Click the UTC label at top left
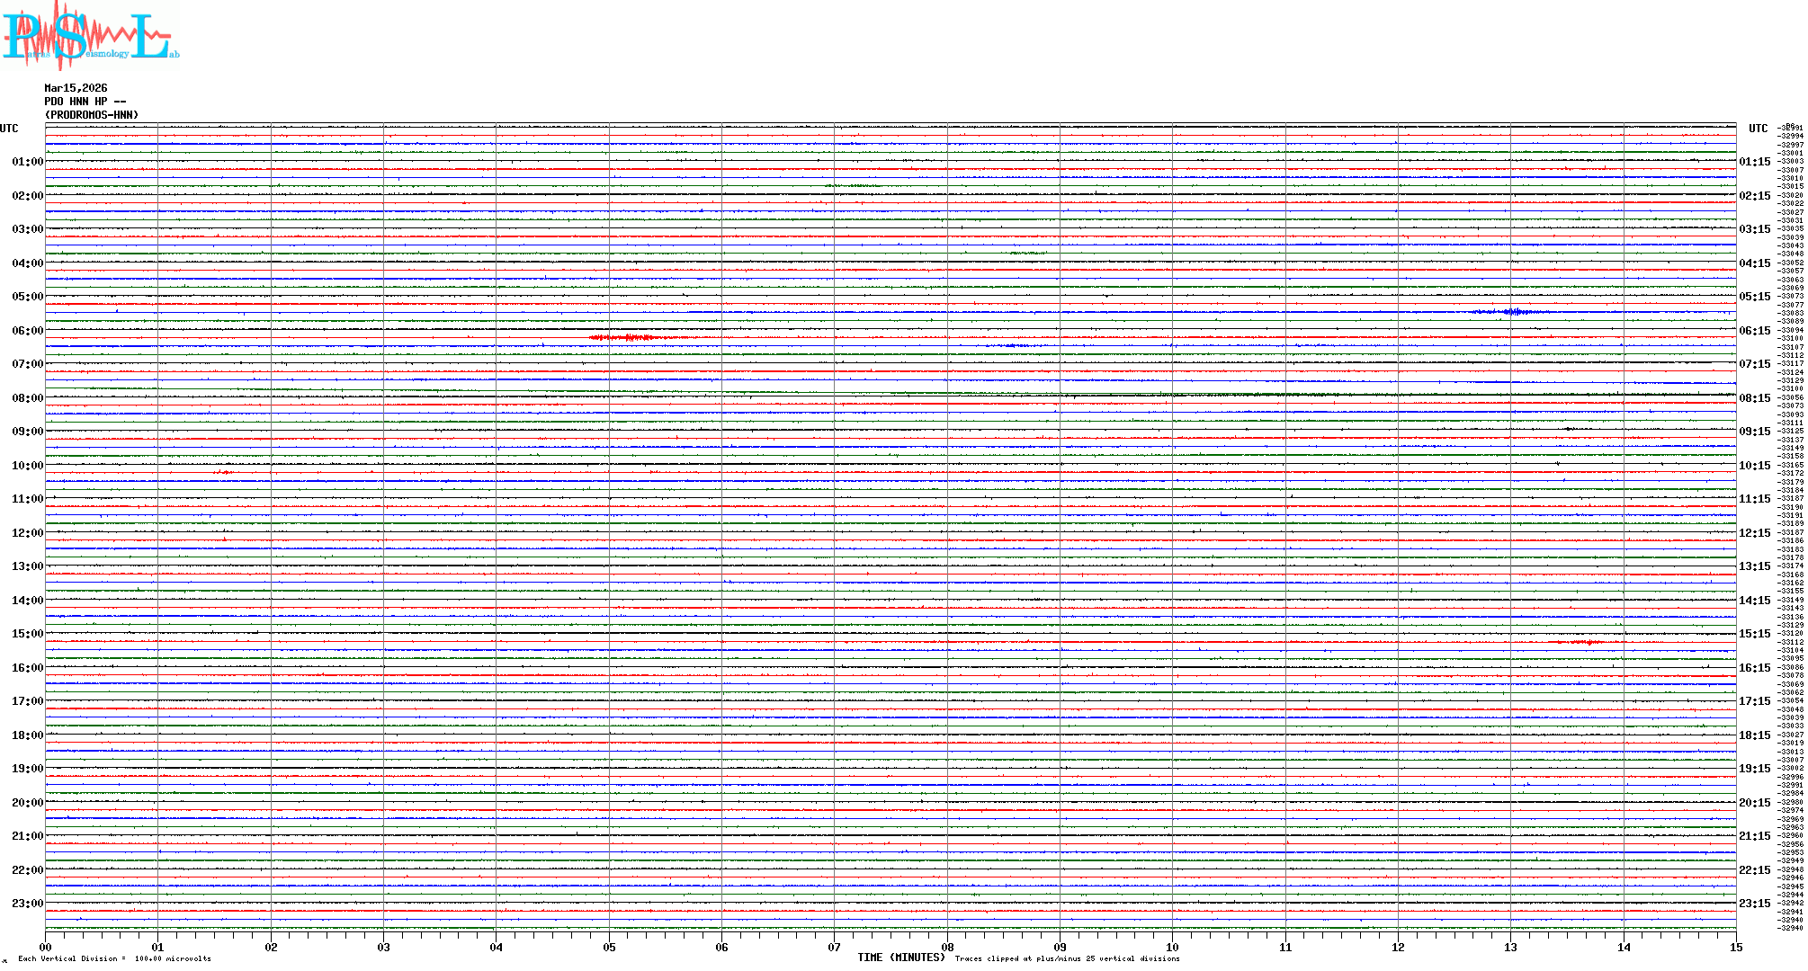 pos(9,129)
